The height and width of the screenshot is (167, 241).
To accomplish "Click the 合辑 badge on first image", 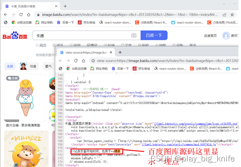I will point(13,78).
